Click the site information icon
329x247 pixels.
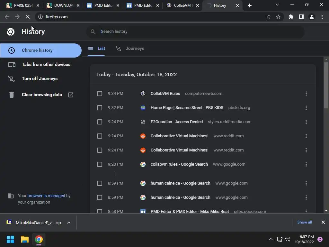coord(40,17)
